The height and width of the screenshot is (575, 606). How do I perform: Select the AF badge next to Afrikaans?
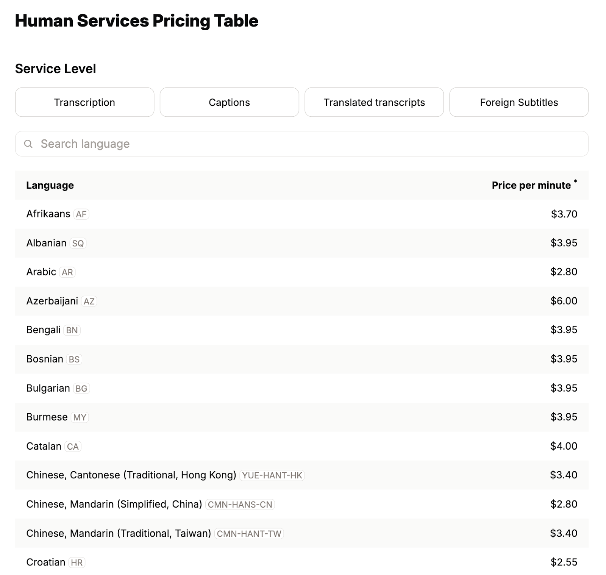81,214
